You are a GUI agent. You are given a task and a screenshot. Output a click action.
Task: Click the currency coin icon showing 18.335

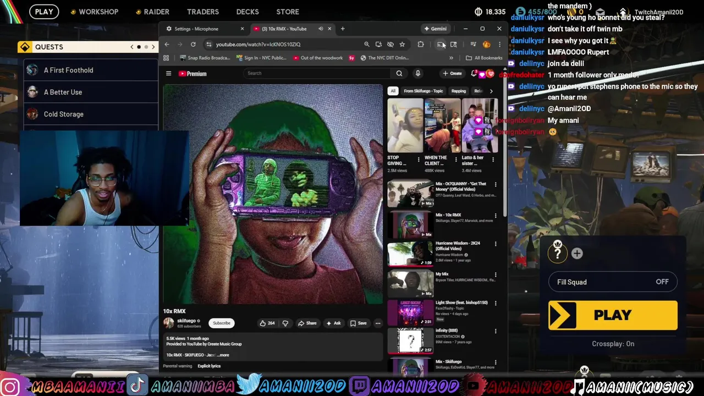tap(479, 12)
